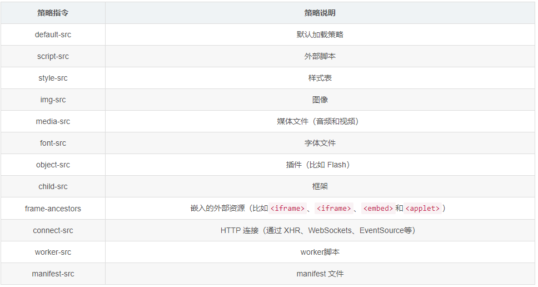Click the 框架 description

320,186
